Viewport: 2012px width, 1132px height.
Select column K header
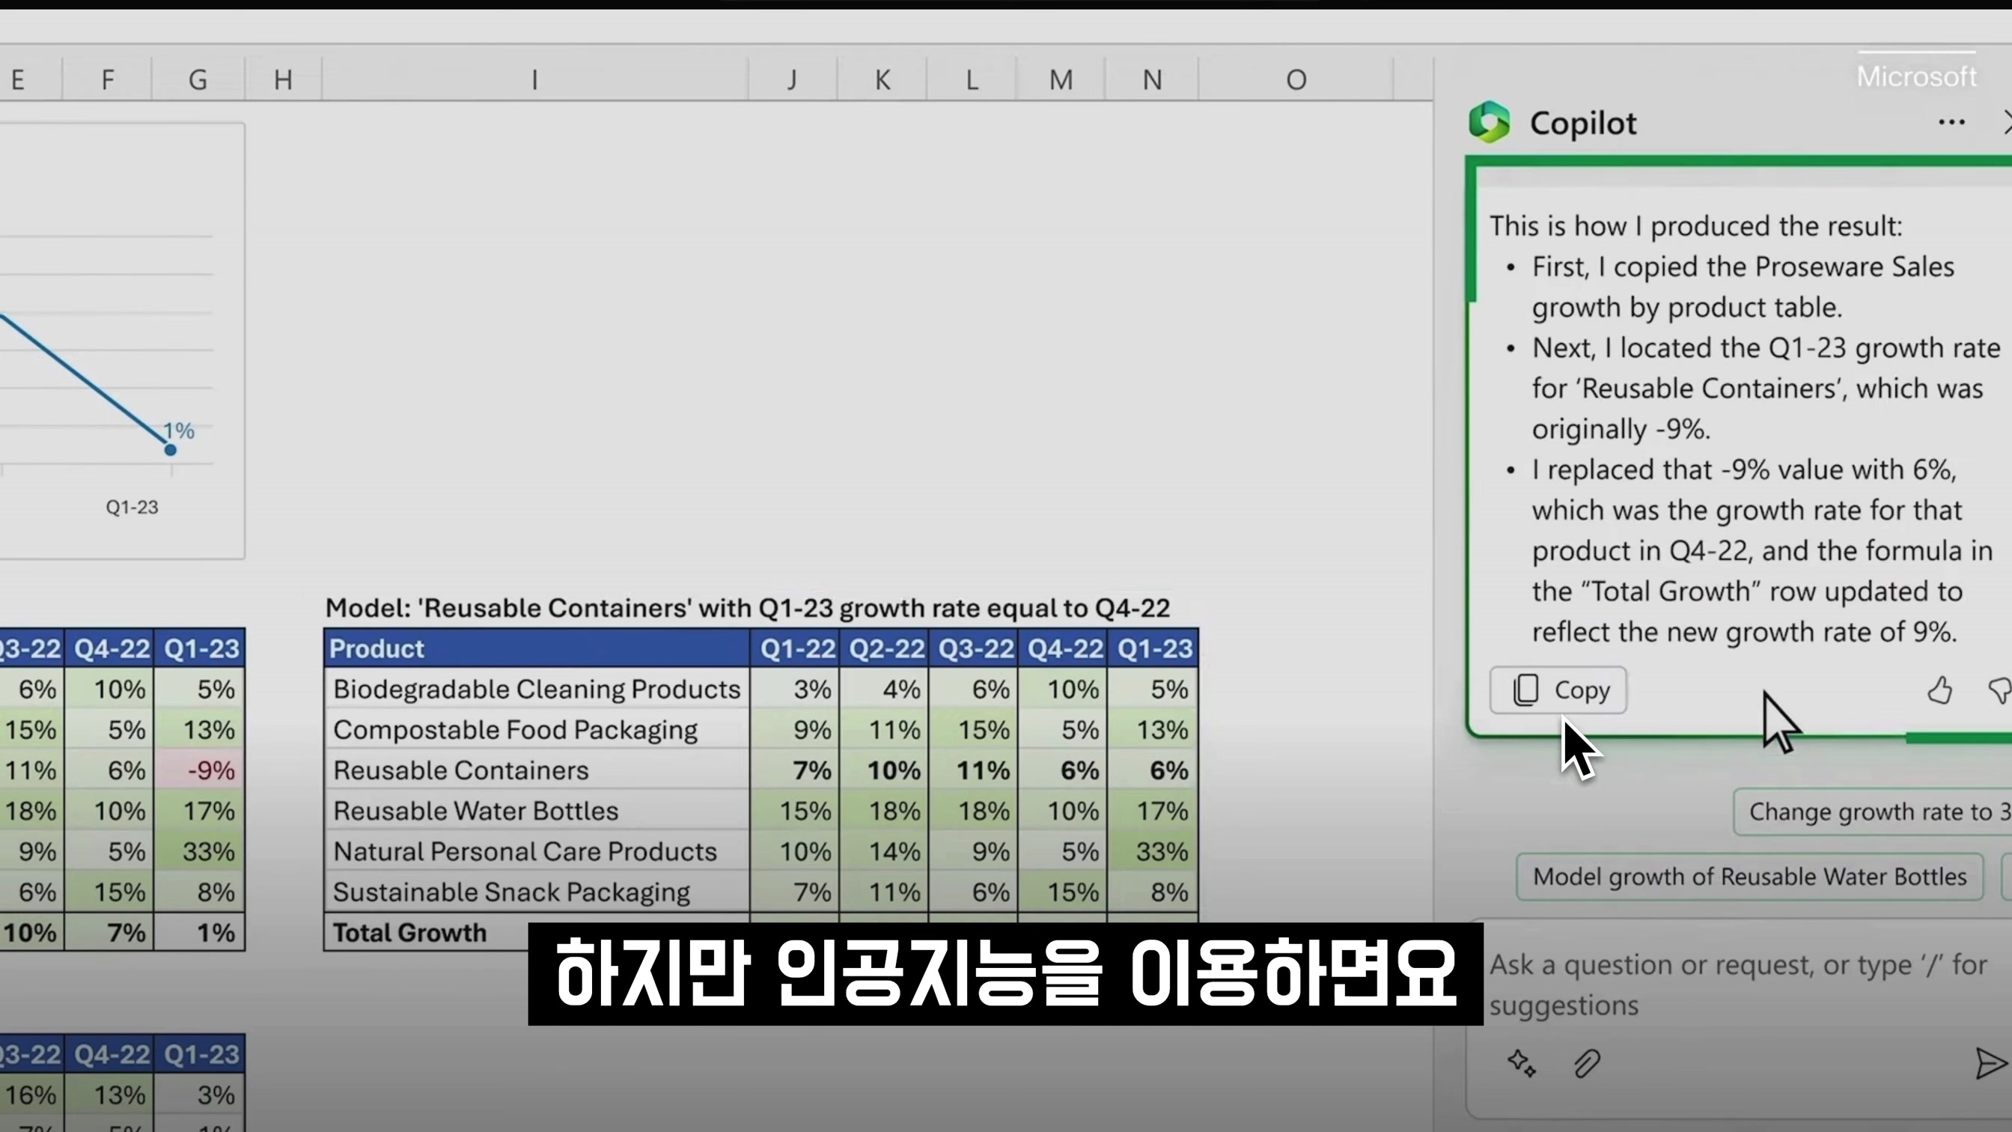[882, 79]
